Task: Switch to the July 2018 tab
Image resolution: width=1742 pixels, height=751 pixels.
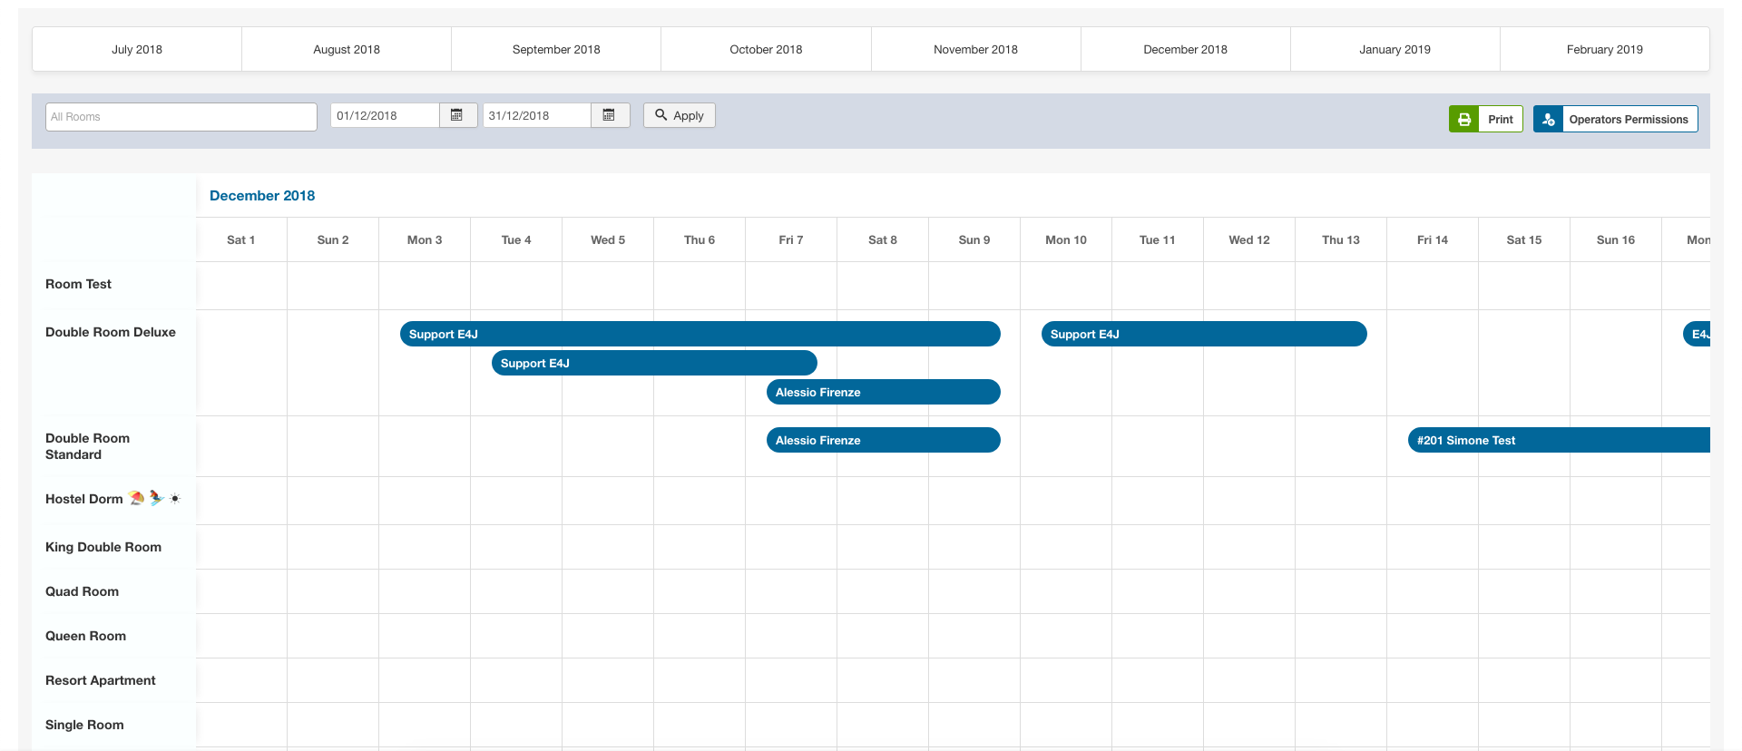Action: point(137,49)
